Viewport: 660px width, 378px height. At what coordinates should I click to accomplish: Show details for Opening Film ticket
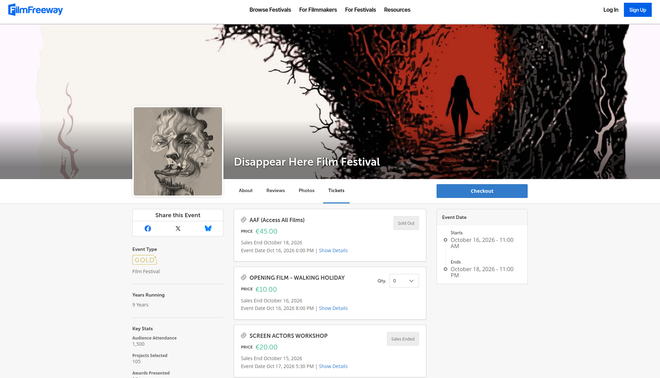tap(333, 308)
